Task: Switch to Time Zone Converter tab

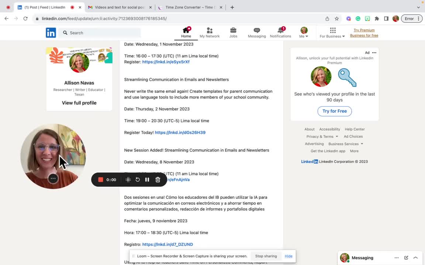Action: [190, 7]
